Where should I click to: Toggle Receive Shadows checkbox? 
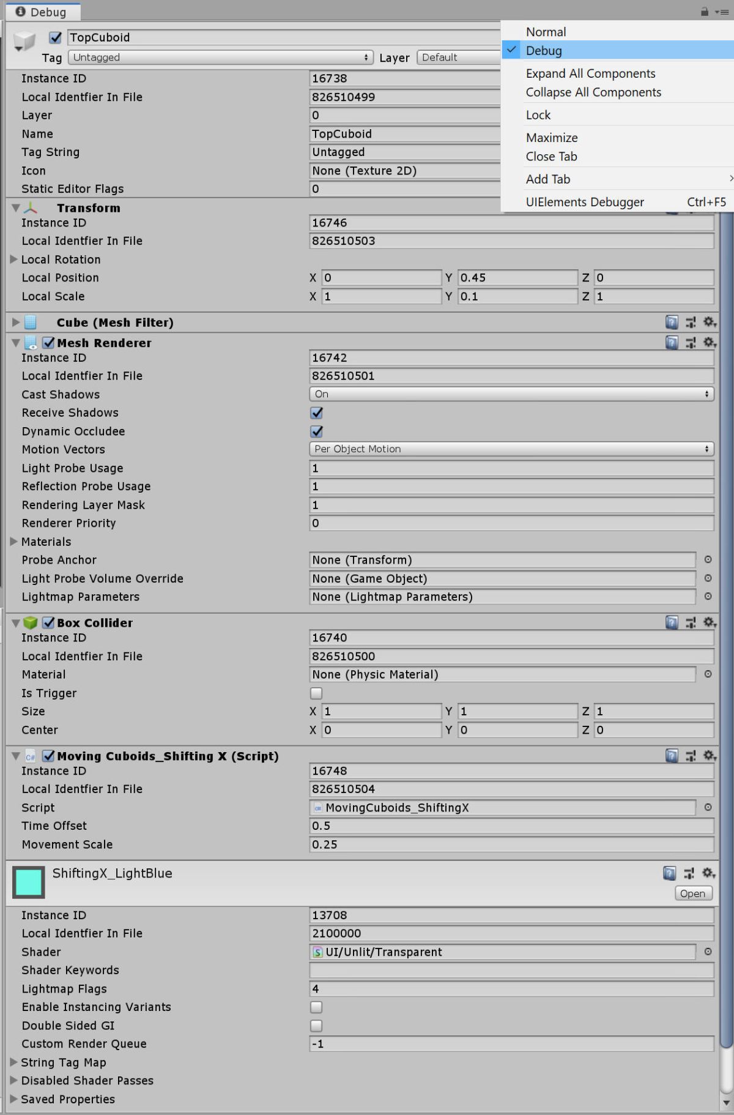317,412
